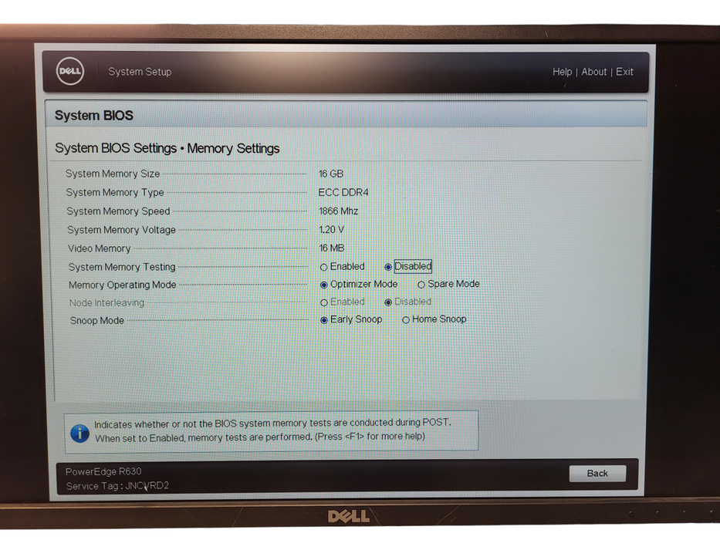The image size is (720, 540).
Task: Click the 16 MB video memory value
Action: point(332,248)
